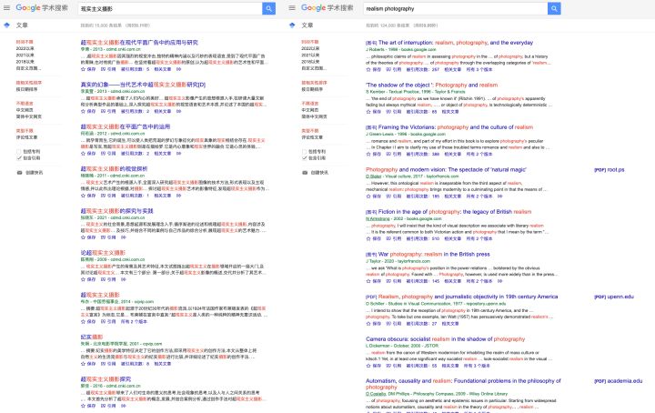Screen dimensions: 655x413
Task: Click quote cite icon under 超现实主义摄影的视觉探析
Action: 103,196
